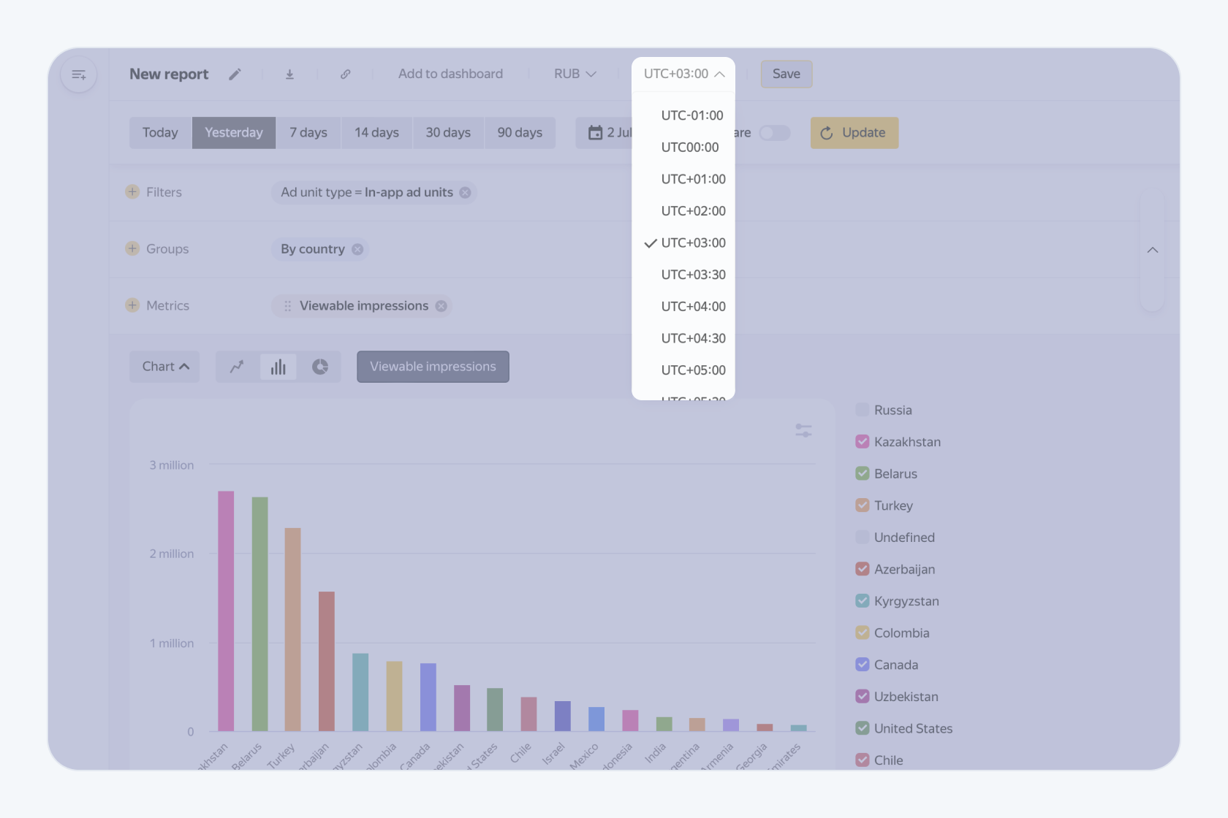Open the chart settings sliders icon
1228x818 pixels.
point(803,431)
